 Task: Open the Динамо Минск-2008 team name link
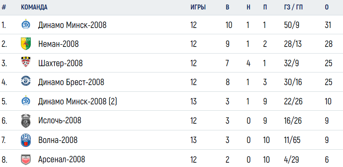73,25
